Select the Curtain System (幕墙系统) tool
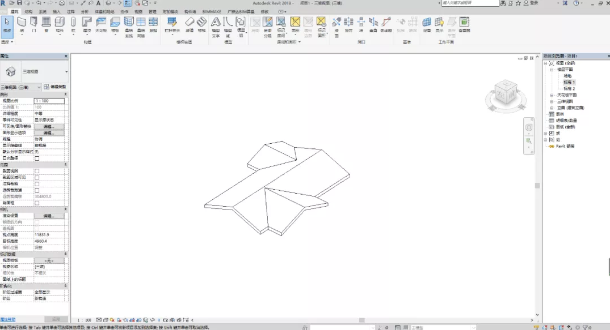 pyautogui.click(x=129, y=27)
